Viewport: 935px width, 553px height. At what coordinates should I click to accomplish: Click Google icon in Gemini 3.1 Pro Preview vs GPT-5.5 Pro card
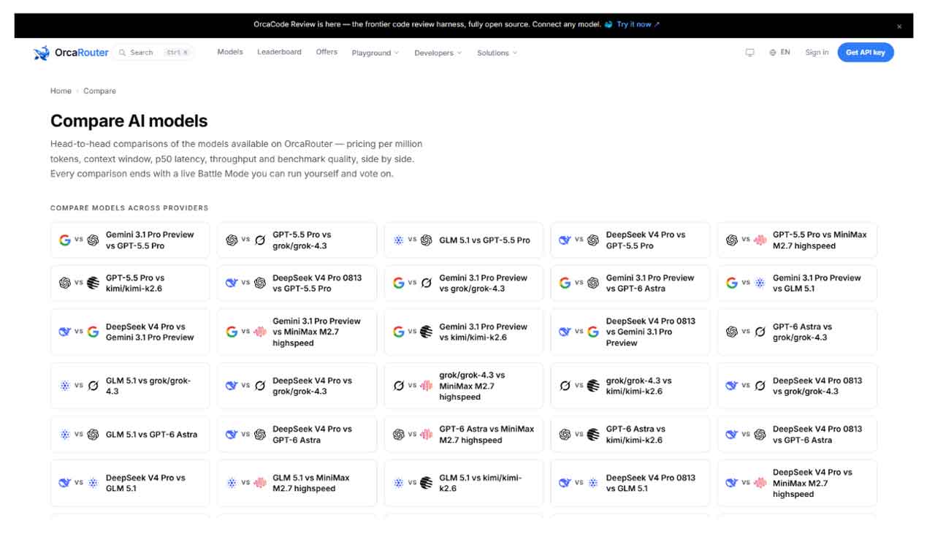pyautogui.click(x=65, y=240)
